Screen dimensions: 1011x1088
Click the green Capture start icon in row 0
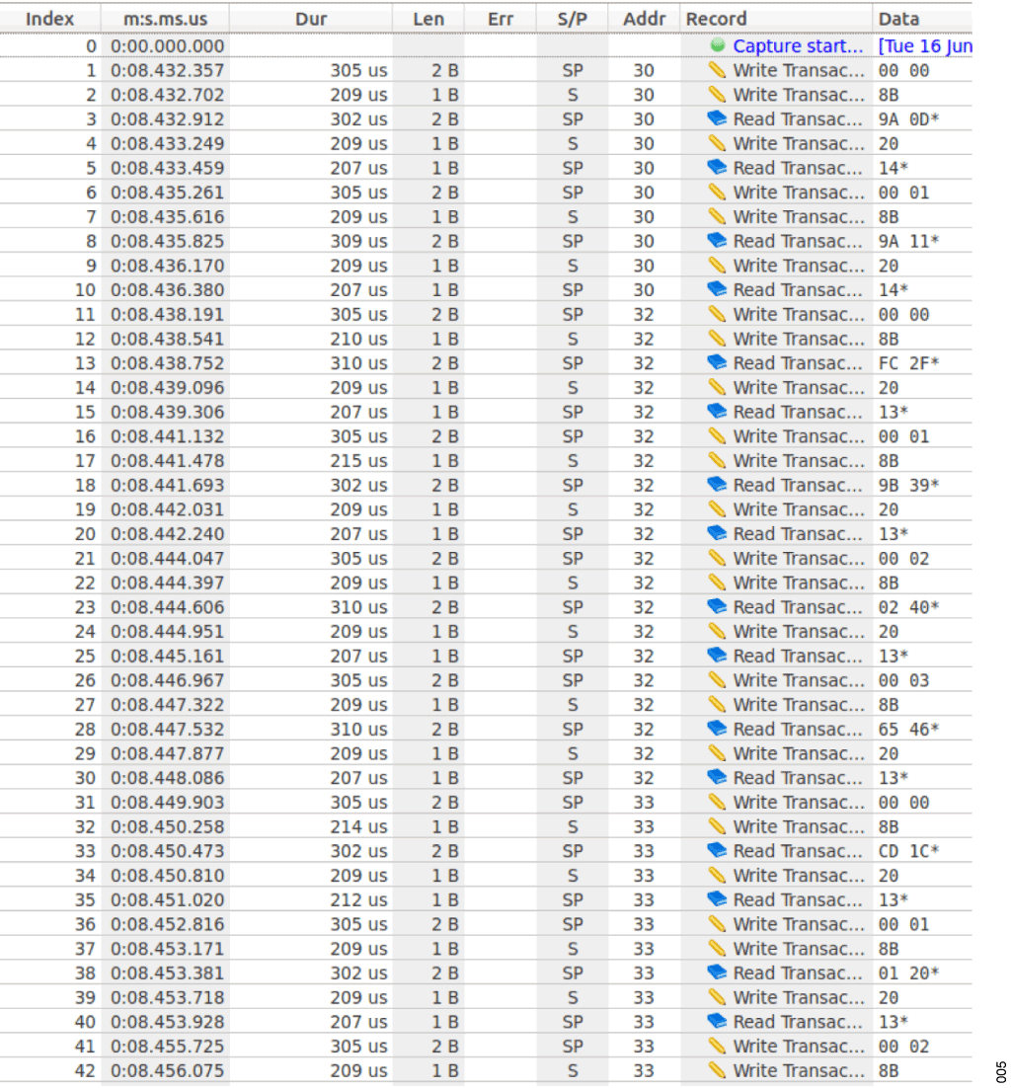(718, 45)
